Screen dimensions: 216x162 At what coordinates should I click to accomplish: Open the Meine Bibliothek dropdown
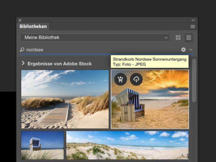[x=95, y=38]
